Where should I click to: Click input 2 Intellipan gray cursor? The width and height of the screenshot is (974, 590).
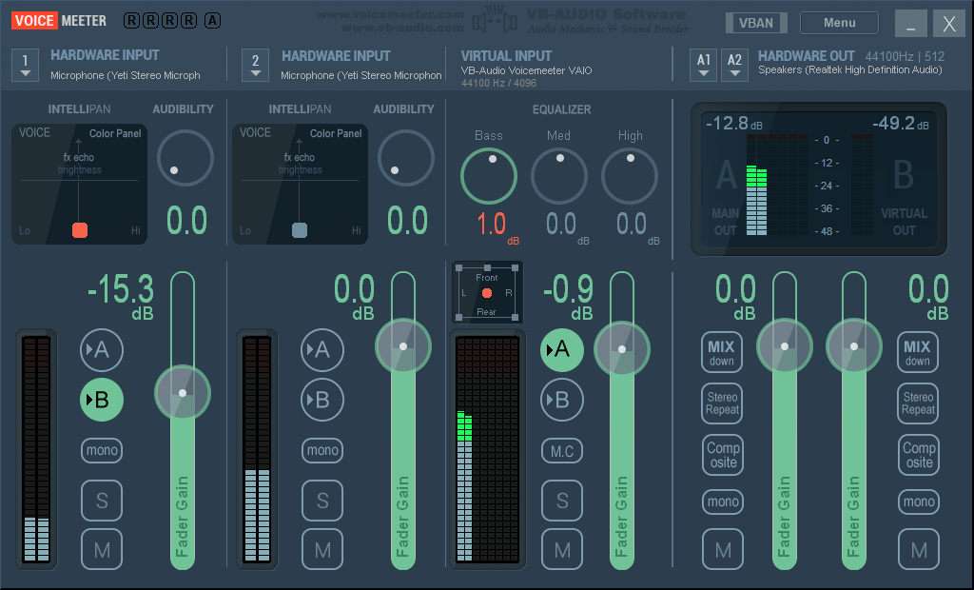click(300, 230)
